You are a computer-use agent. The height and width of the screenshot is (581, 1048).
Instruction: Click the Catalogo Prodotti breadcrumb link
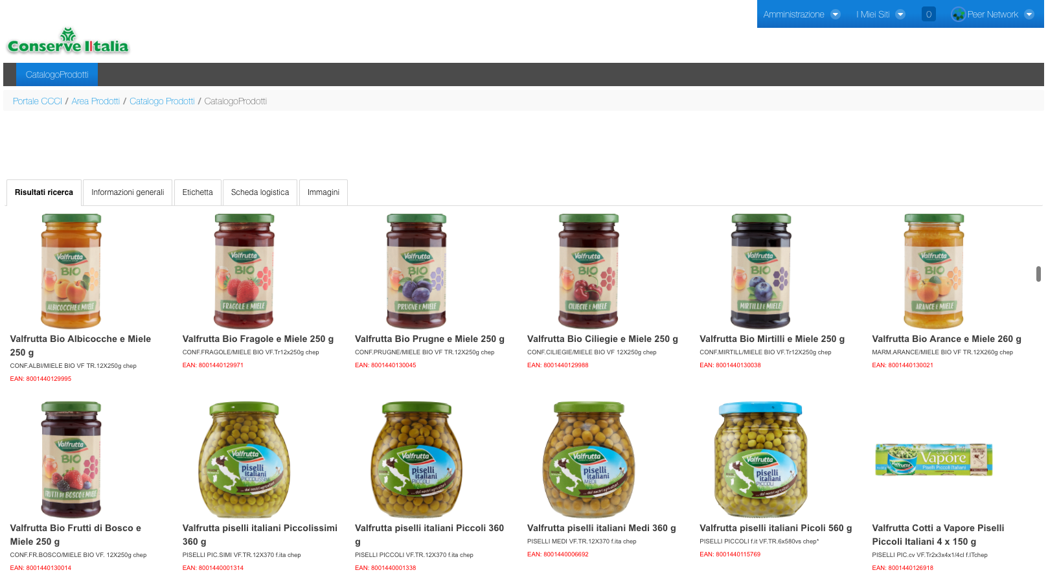coord(162,101)
